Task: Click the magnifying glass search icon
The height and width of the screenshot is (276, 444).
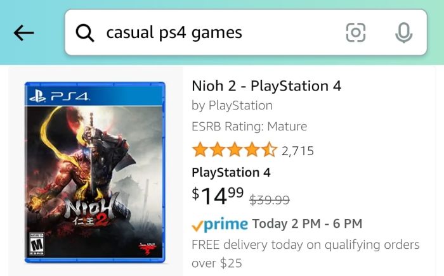Action: (85, 32)
